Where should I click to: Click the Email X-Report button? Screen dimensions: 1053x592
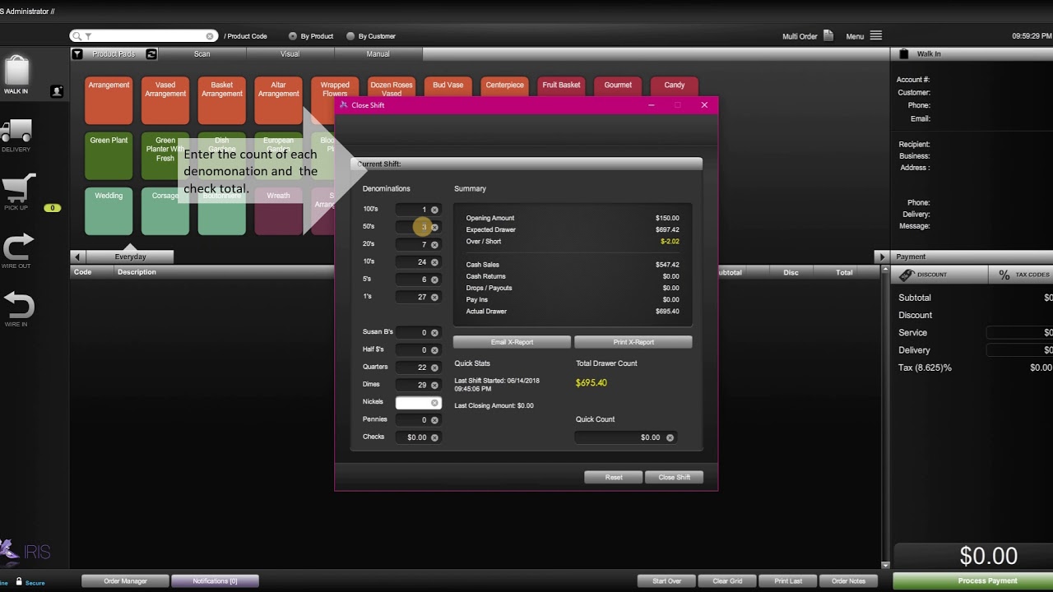[x=512, y=342]
